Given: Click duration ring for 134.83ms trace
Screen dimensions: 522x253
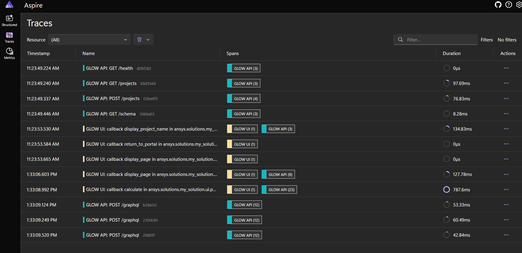Looking at the screenshot, I should click(x=447, y=129).
